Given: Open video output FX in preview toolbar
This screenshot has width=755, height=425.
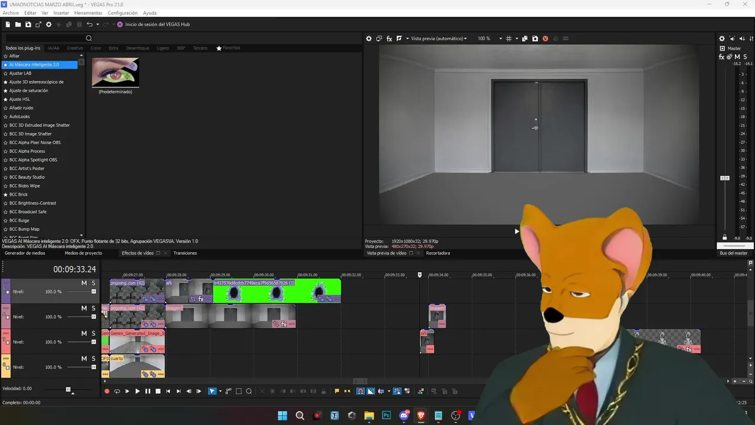Looking at the screenshot, I should click(389, 38).
